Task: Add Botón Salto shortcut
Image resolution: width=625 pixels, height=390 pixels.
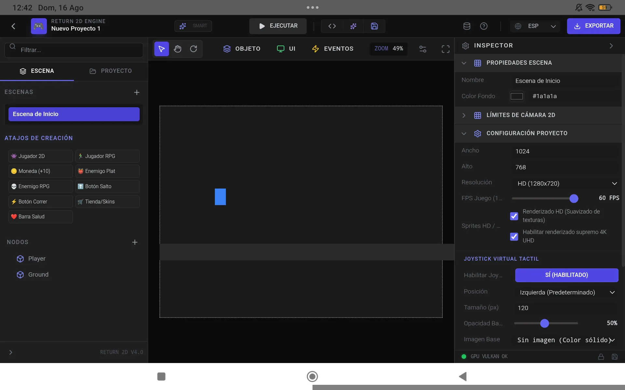Action: click(107, 187)
